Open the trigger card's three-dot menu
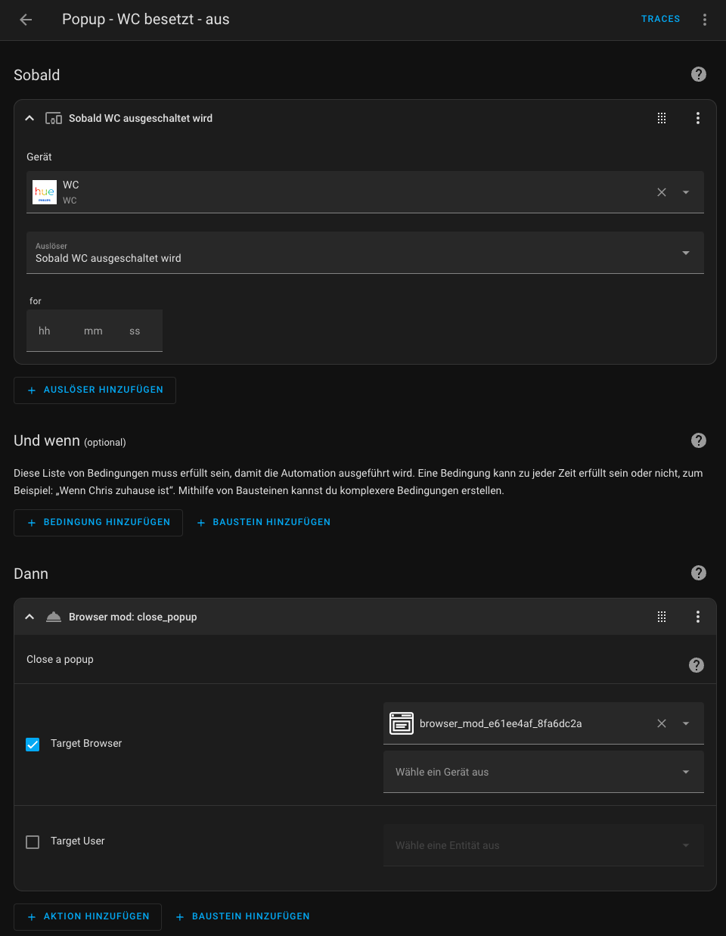Viewport: 726px width, 936px height. pyautogui.click(x=698, y=118)
